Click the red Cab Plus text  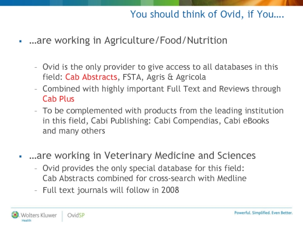point(58,99)
